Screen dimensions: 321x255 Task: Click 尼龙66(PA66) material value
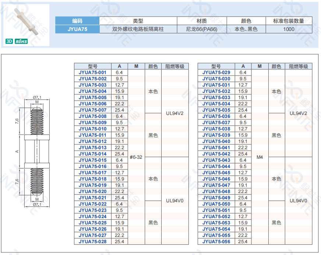coord(202,29)
